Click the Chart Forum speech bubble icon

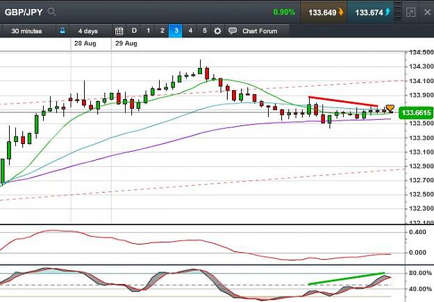[233, 30]
